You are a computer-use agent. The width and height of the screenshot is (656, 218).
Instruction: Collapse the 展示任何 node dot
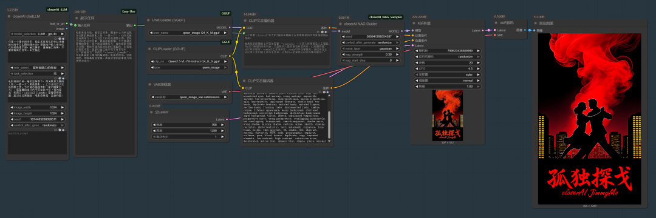[x=77, y=18]
